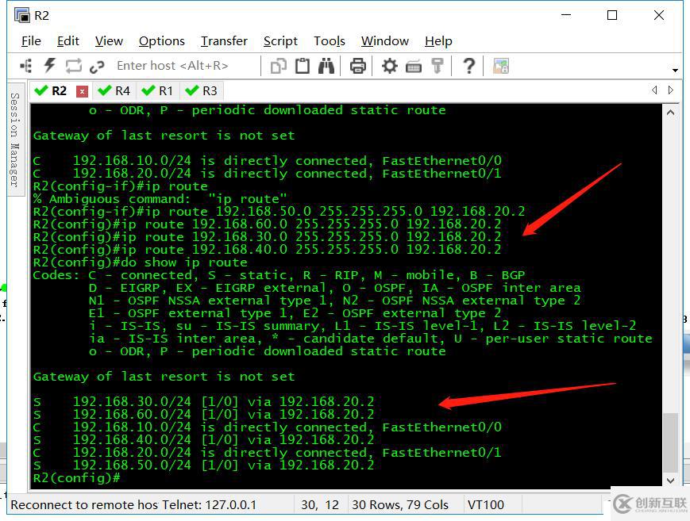This screenshot has height=521, width=690.
Task: Switch to the R3 session tab
Action: click(x=202, y=91)
